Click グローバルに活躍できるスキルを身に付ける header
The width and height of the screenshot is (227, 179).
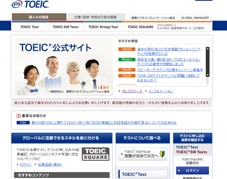(x=62, y=138)
